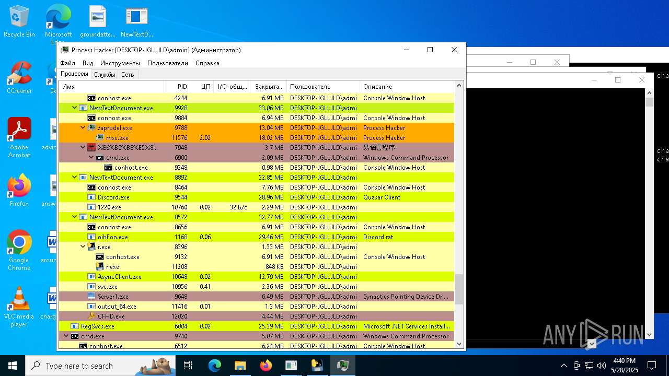This screenshot has height=376, width=669.
Task: Sort by the Пользователь column header
Action: (323, 87)
